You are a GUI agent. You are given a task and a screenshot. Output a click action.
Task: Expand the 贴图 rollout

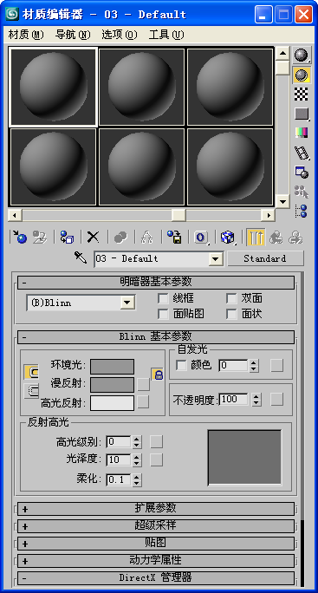155,543
